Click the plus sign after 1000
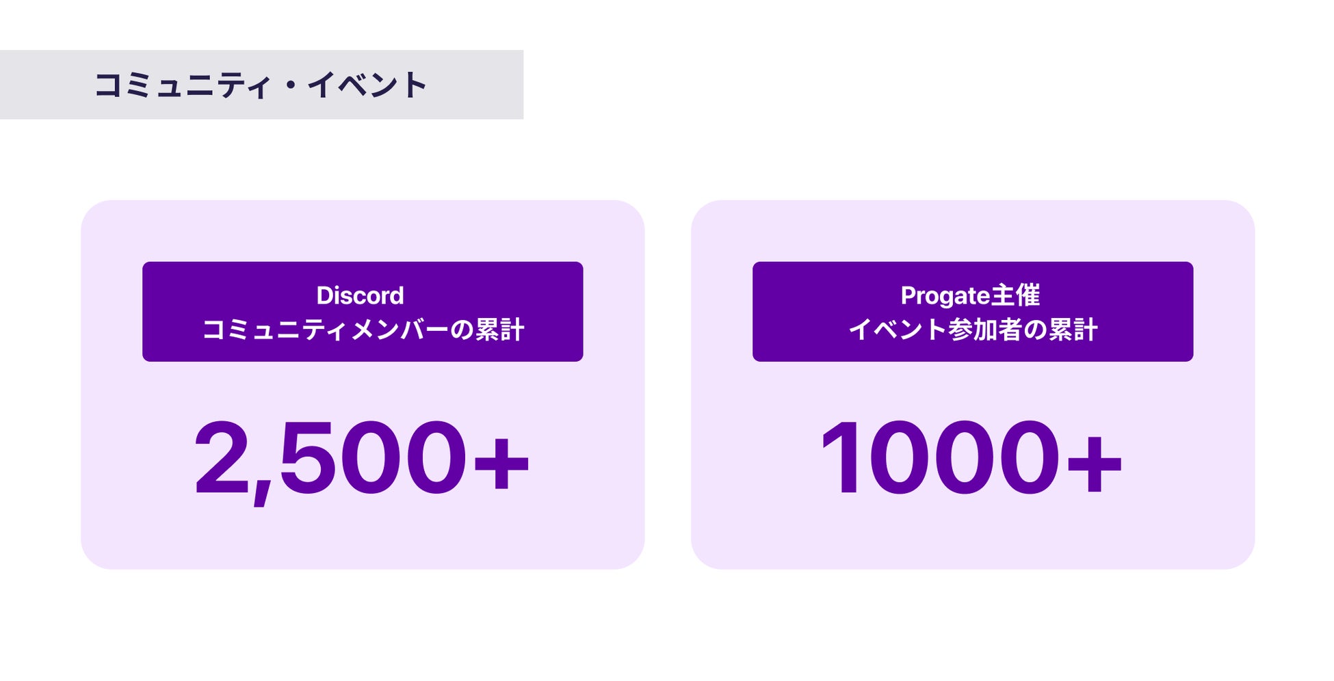The image size is (1334, 681). click(x=1095, y=464)
